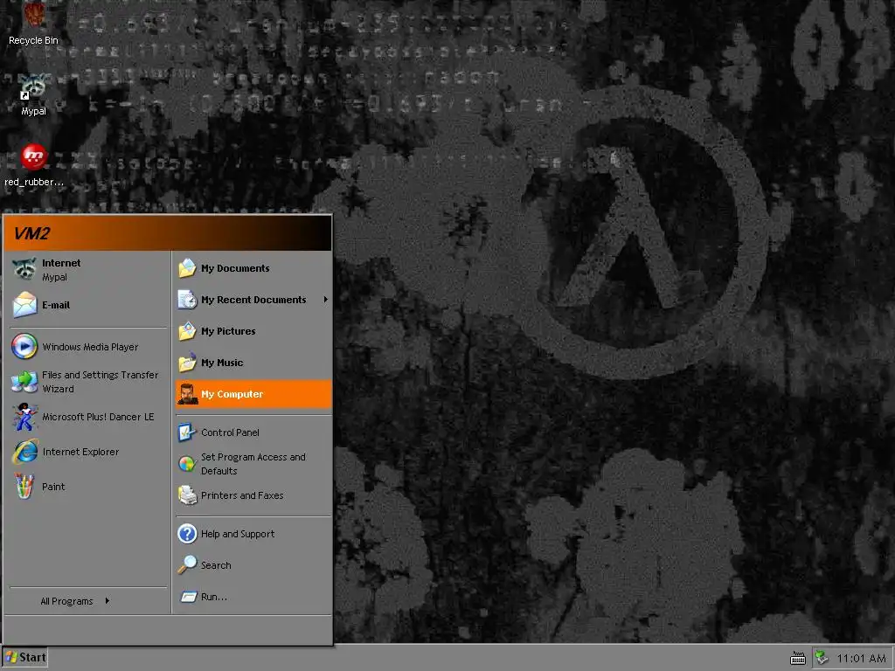Image resolution: width=895 pixels, height=671 pixels.
Task: Click the Run command icon
Action: click(x=189, y=597)
